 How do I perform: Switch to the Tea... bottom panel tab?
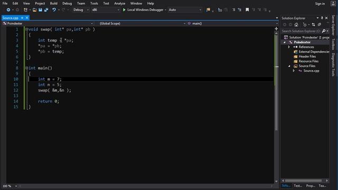tap(322, 186)
